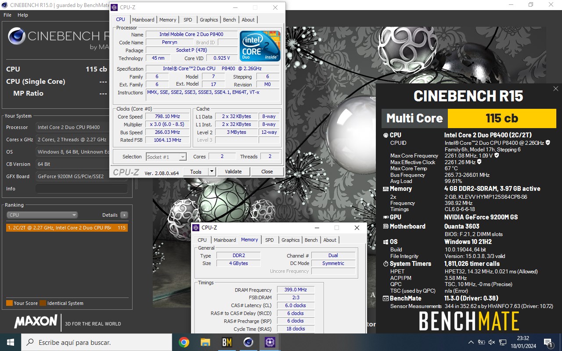The image size is (562, 351).
Task: Open the Socket #1 selection dropdown
Action: pos(166,157)
